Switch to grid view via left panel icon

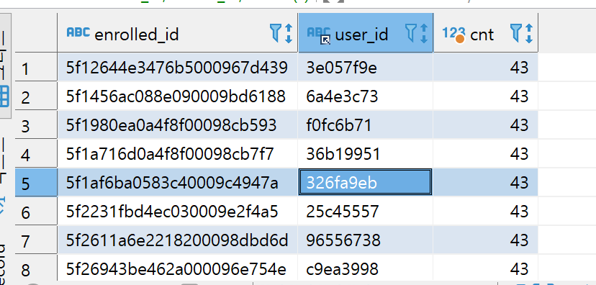[4, 96]
